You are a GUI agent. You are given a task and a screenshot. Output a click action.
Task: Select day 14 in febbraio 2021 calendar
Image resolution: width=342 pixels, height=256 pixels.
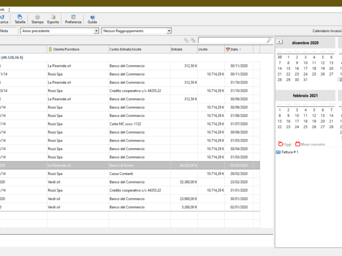pyautogui.click(x=331, y=115)
